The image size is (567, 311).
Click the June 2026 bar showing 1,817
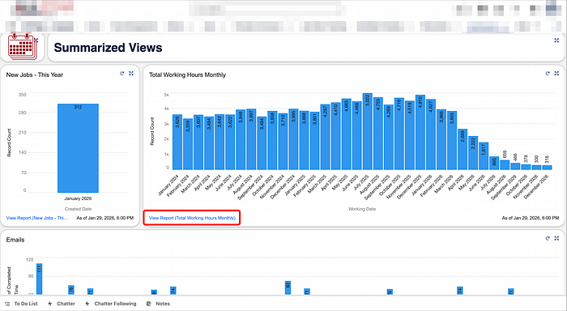click(484, 156)
